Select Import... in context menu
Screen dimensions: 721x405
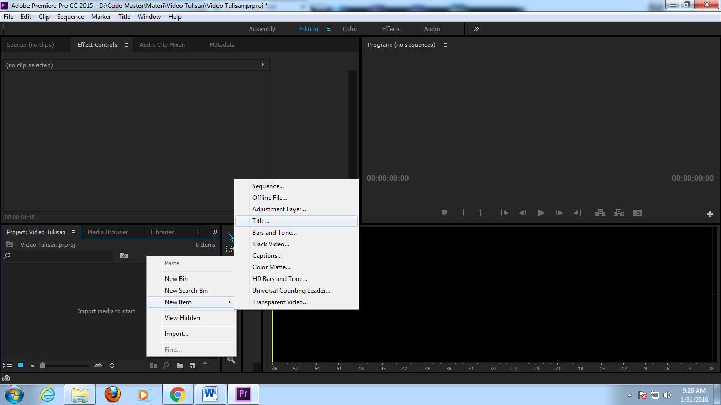(x=191, y=334)
